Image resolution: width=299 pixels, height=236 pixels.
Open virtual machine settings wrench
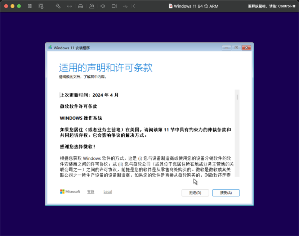58,6
